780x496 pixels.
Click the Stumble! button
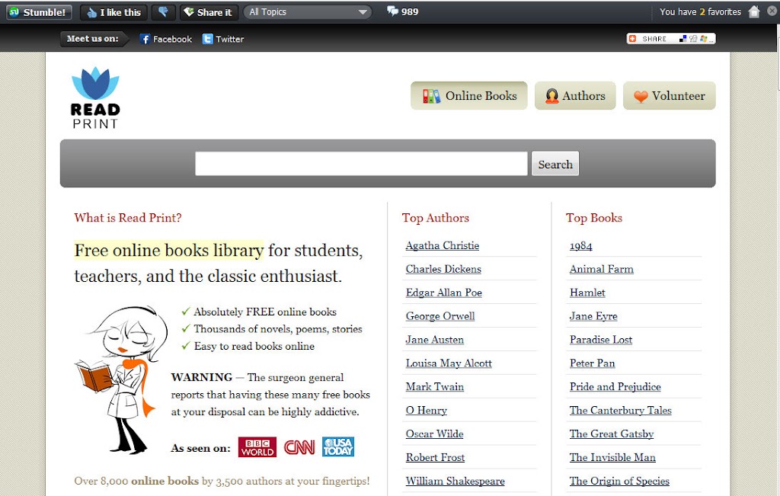coord(39,12)
